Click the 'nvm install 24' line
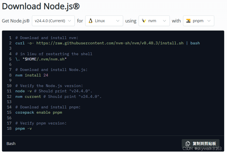Image resolution: width=227 pixels, height=153 pixels. 32,75
